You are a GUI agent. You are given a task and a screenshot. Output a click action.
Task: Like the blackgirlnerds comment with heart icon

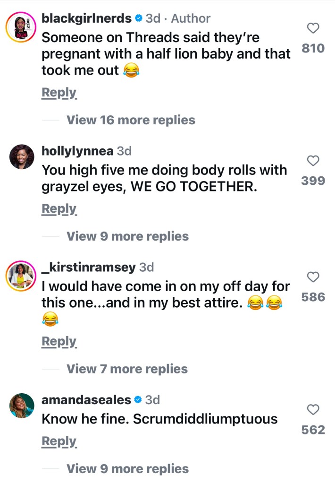(313, 29)
